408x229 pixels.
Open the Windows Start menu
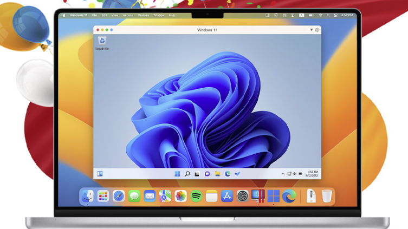point(177,174)
